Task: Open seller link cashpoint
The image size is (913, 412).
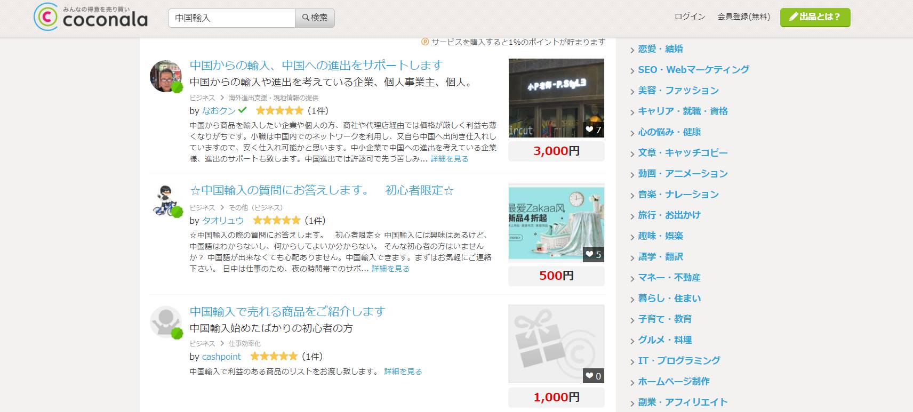Action: coord(221,357)
